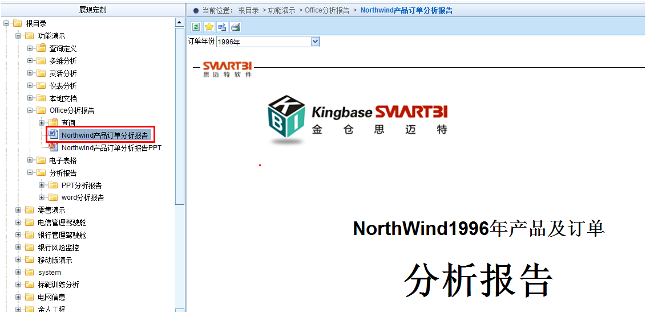Go to 功能演示 in breadcrumb path

coord(281,10)
